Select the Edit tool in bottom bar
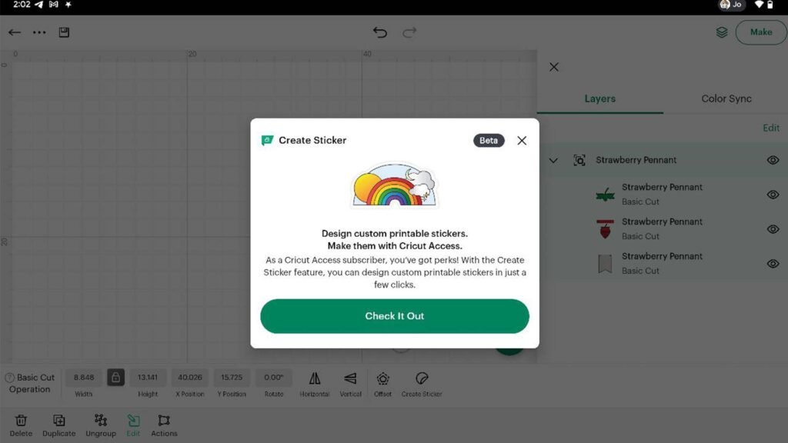788x443 pixels. pyautogui.click(x=133, y=425)
